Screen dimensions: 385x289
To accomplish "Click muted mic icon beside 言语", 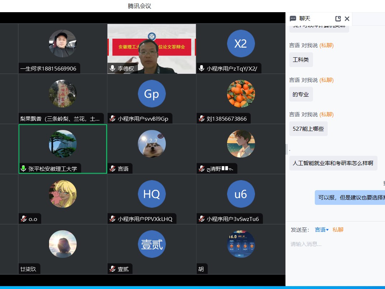I will (x=112, y=169).
